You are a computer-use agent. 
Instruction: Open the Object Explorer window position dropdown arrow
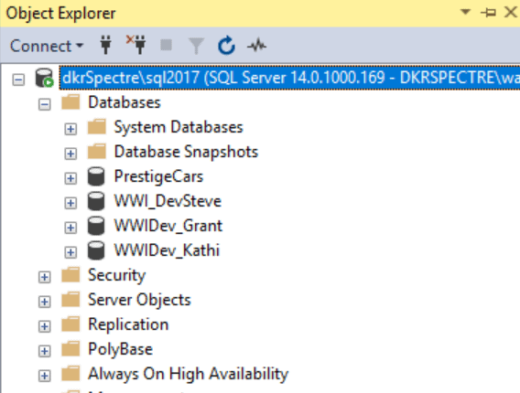pos(466,12)
